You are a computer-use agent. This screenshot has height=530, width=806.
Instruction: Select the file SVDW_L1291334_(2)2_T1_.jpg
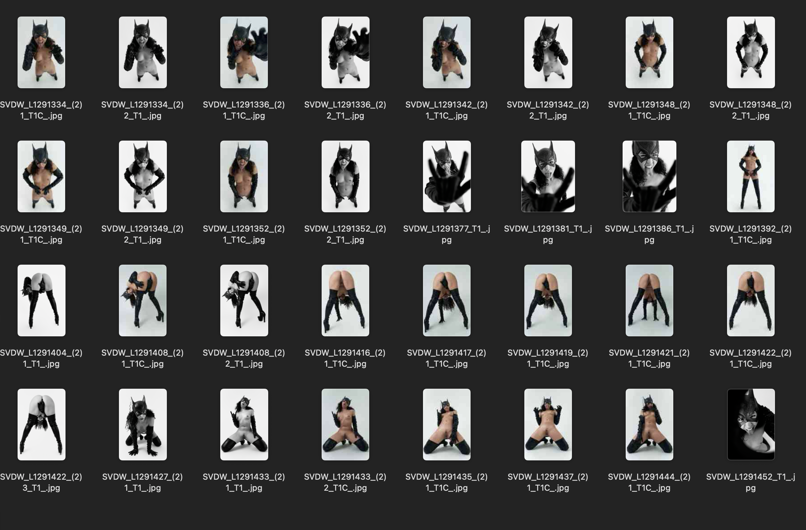point(143,52)
